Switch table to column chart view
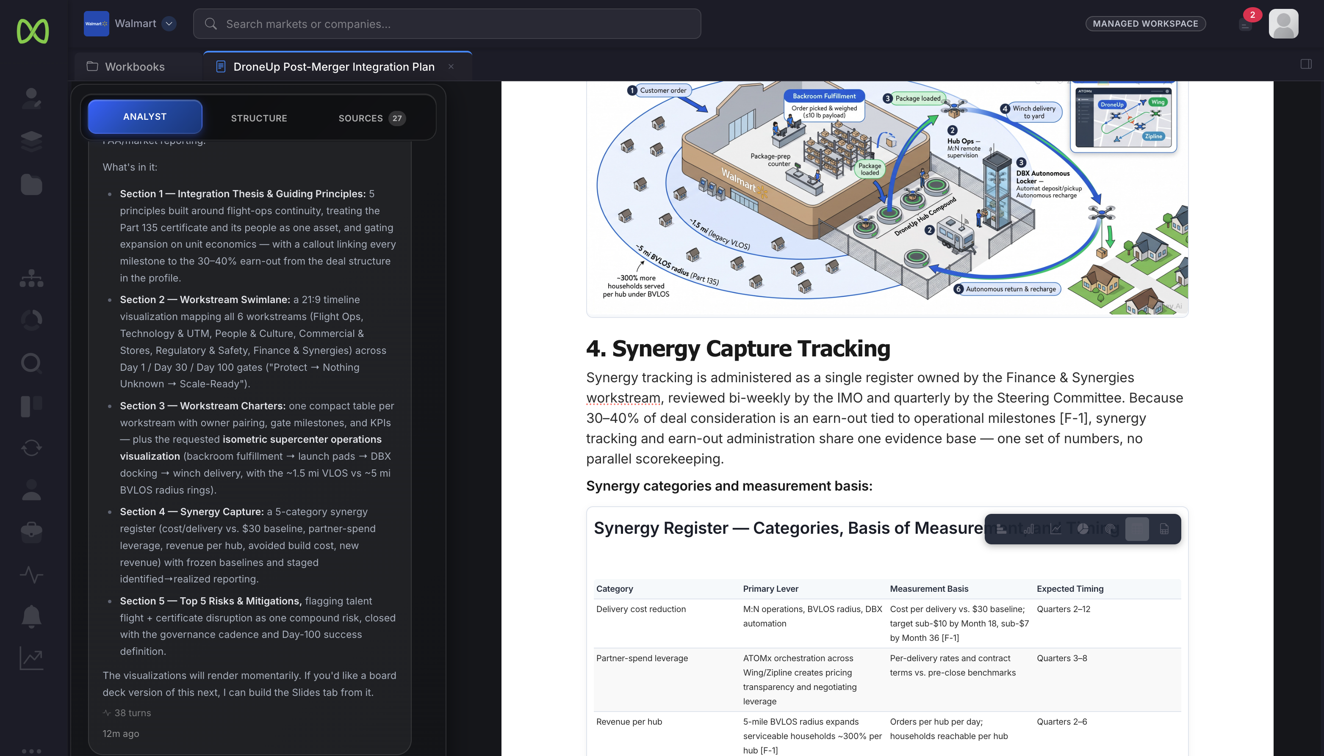Image resolution: width=1324 pixels, height=756 pixels. [1028, 529]
